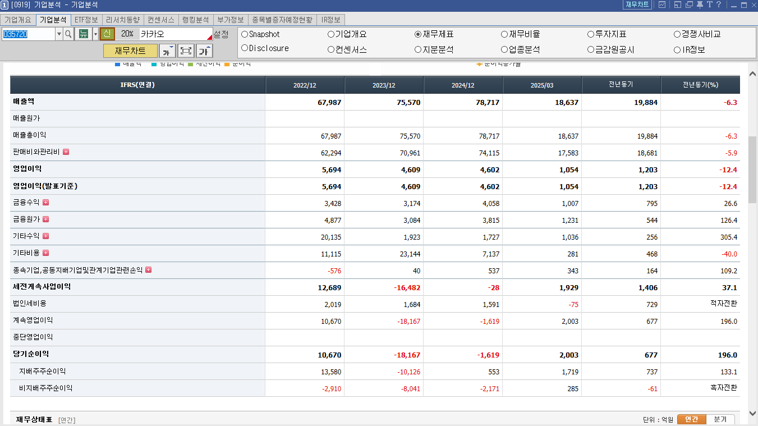
Task: Click the number 1 screen icon in title bar
Action: [4, 4]
